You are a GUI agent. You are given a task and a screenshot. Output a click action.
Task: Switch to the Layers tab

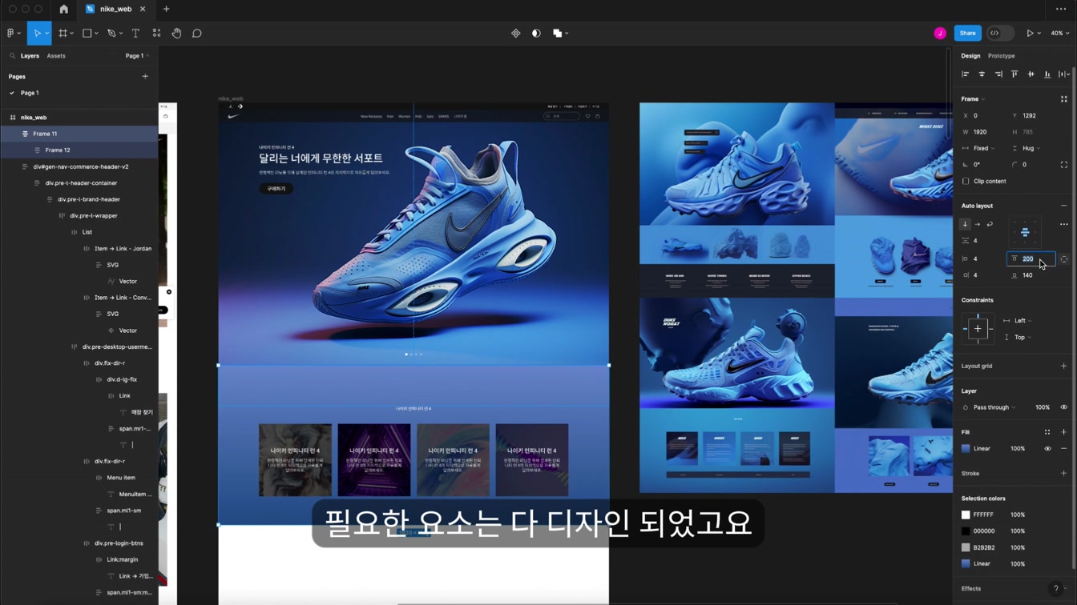click(30, 56)
